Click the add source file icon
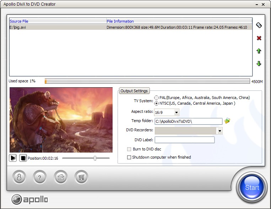 pyautogui.click(x=259, y=25)
